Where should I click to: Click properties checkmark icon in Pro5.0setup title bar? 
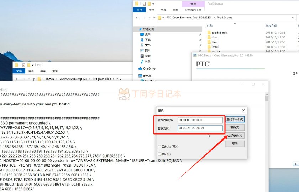pyautogui.click(x=144, y=4)
